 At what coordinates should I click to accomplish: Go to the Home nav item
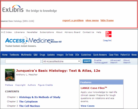[5, 55]
